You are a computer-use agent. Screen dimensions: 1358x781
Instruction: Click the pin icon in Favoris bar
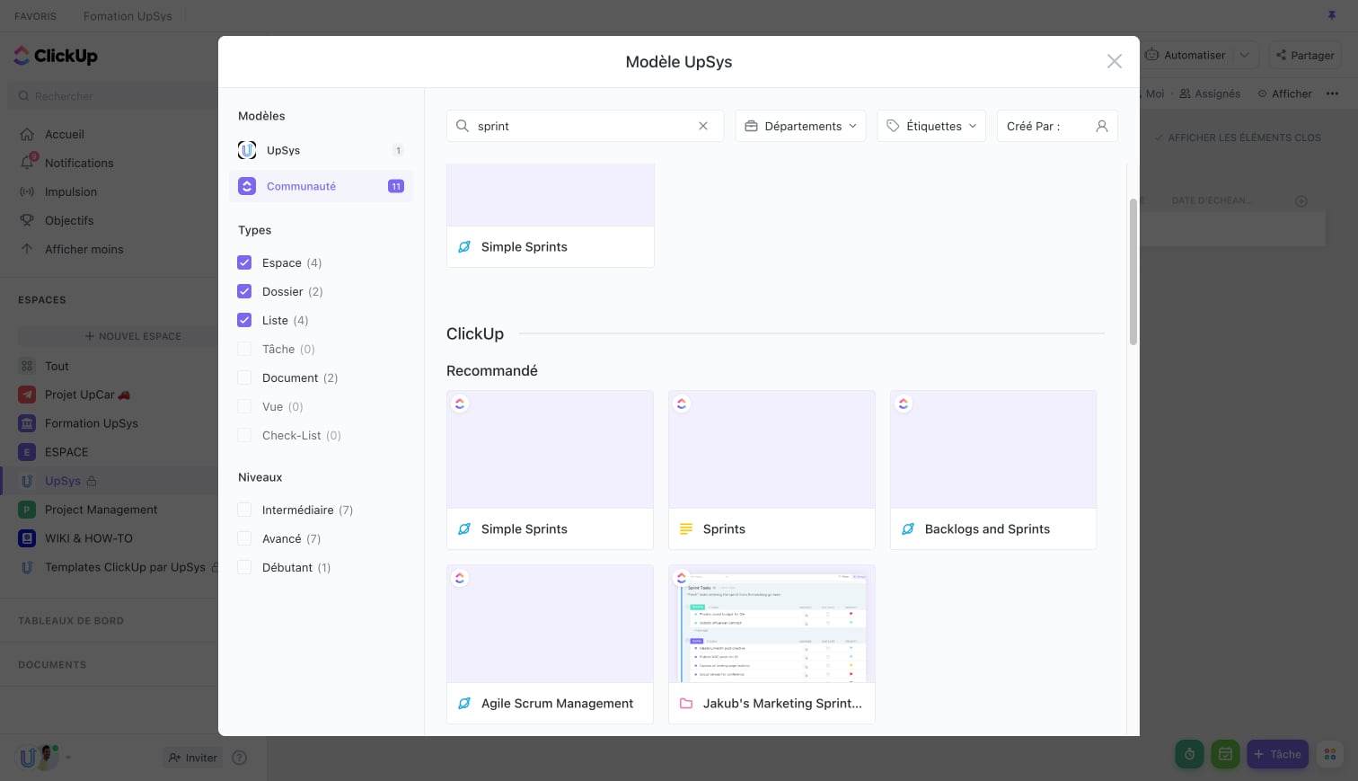[1332, 15]
